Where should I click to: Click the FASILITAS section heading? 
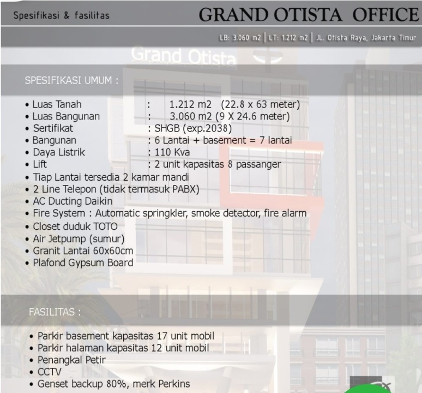coord(56,312)
